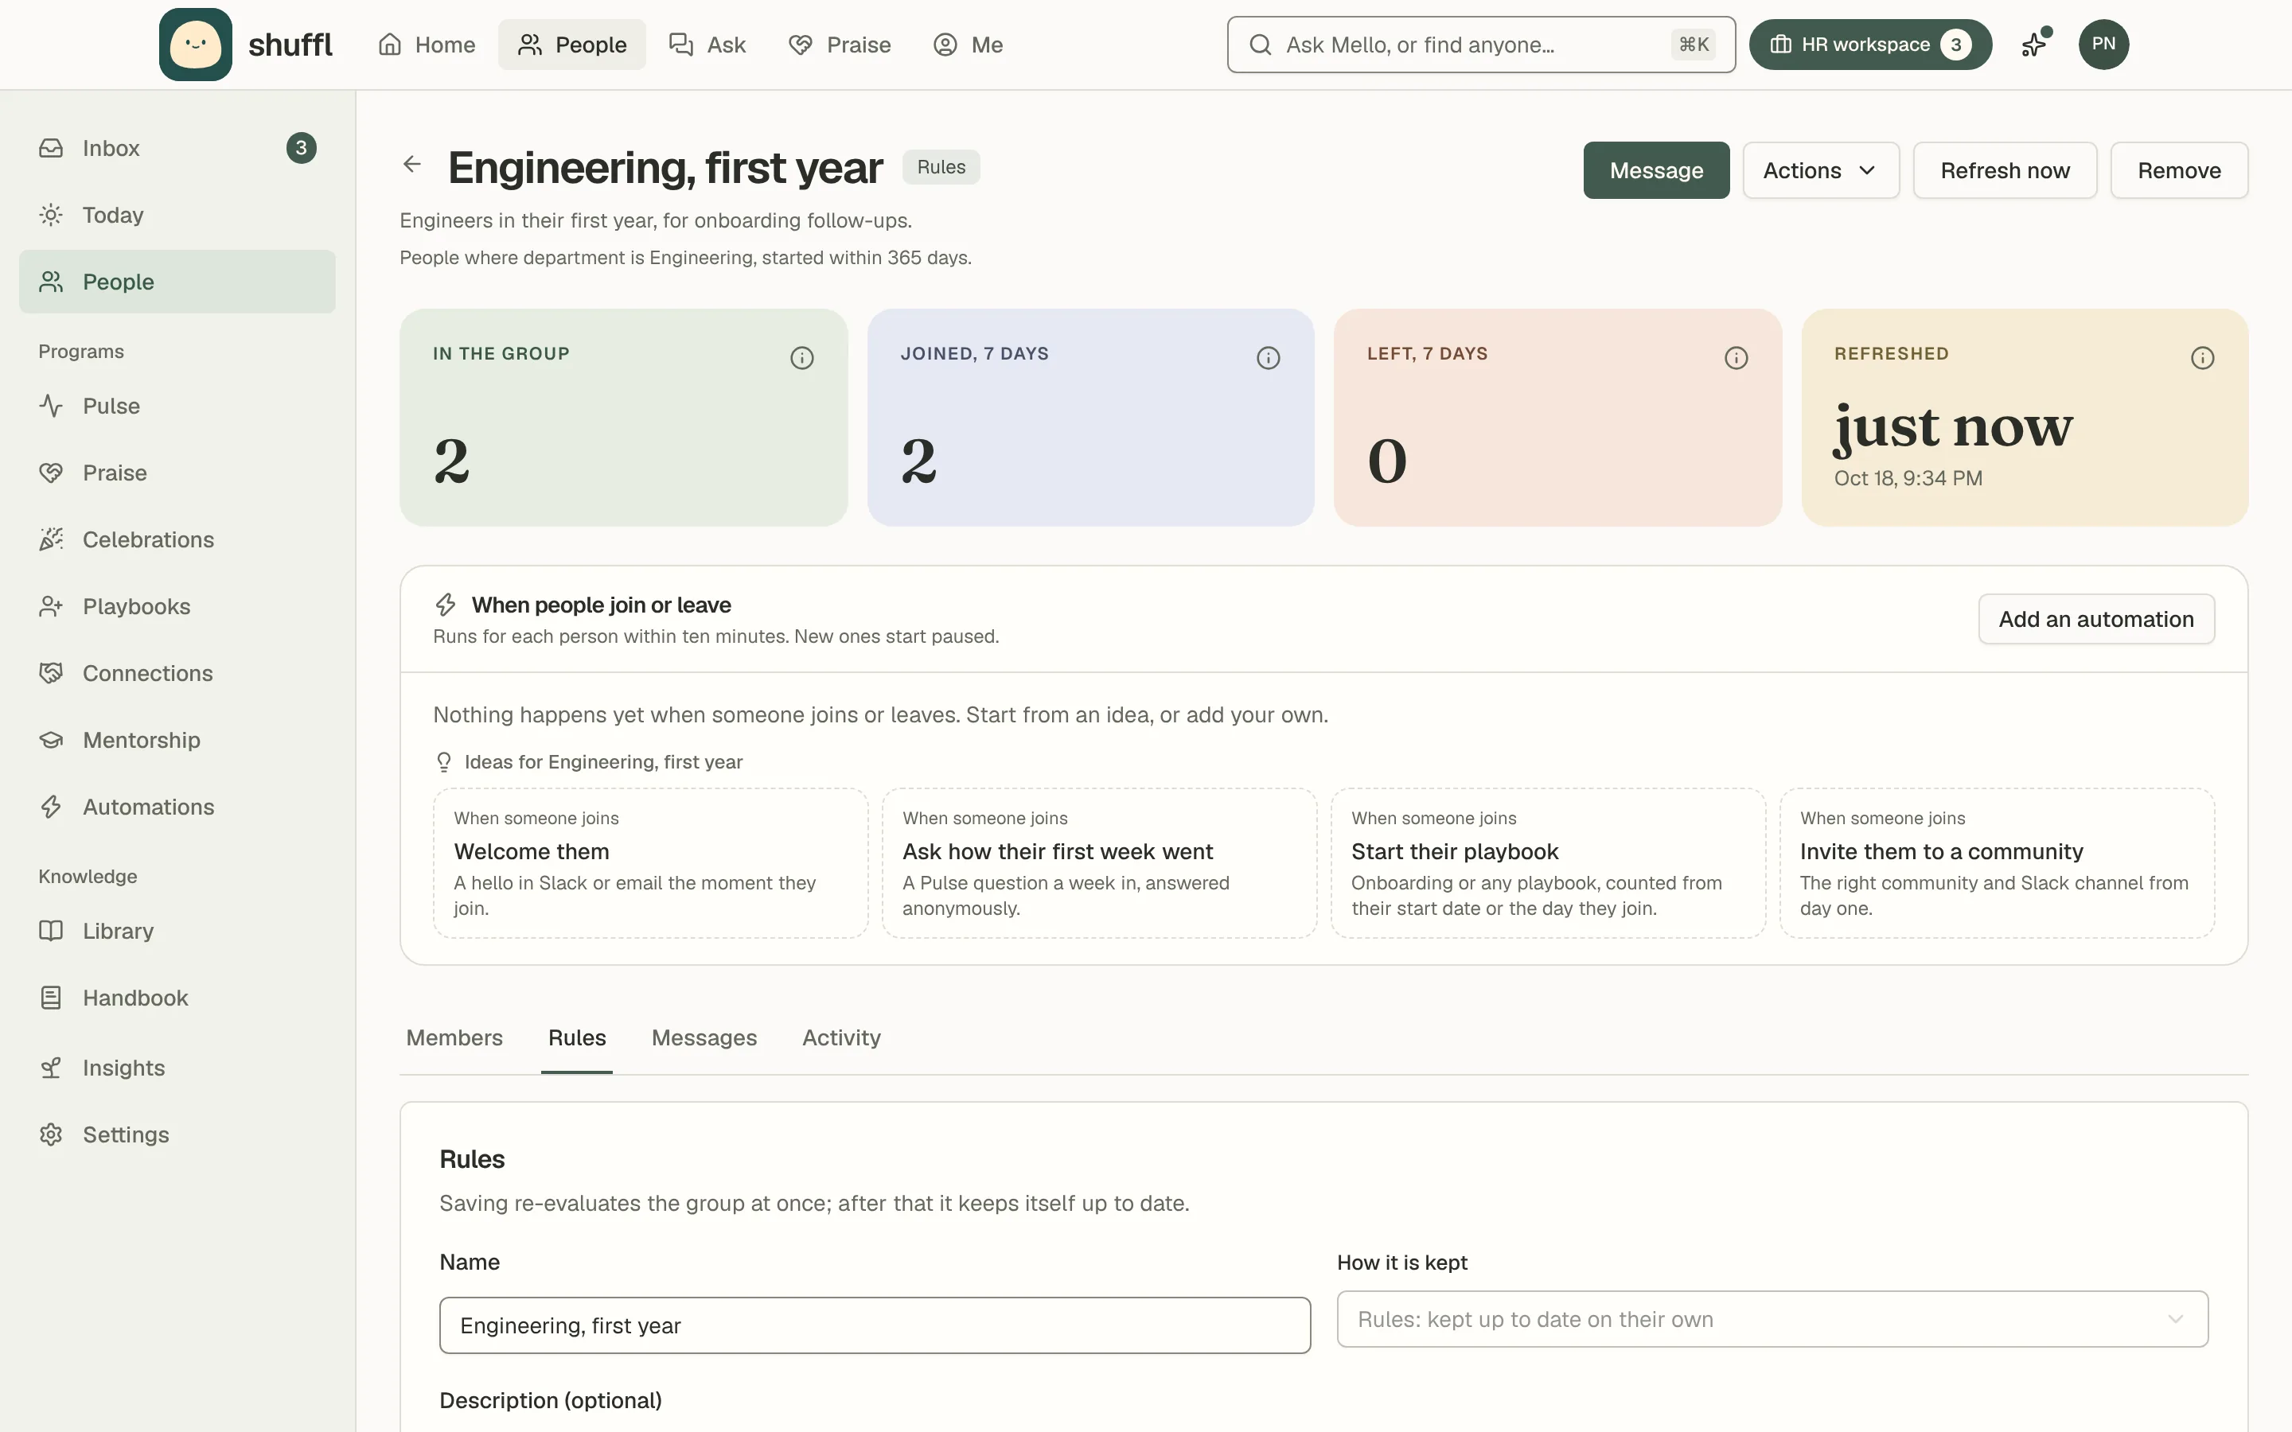Choose the Welcome them idea card
Screen dimensions: 2292x1432
(x=651, y=864)
